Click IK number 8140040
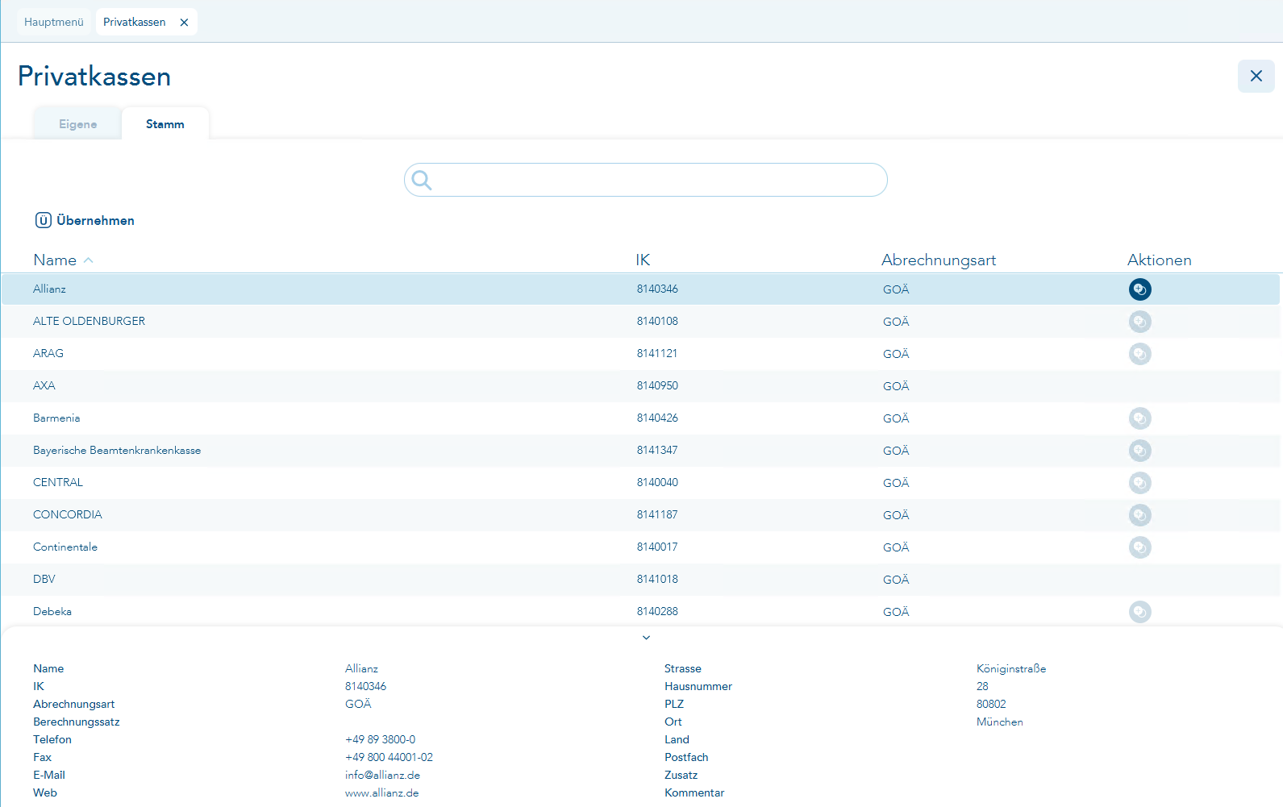 (657, 482)
